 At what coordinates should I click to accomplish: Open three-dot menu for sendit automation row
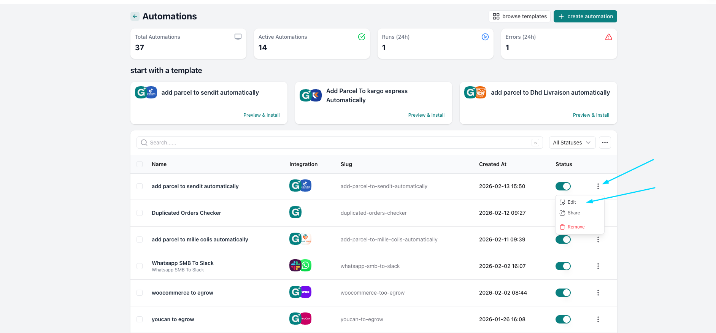598,186
